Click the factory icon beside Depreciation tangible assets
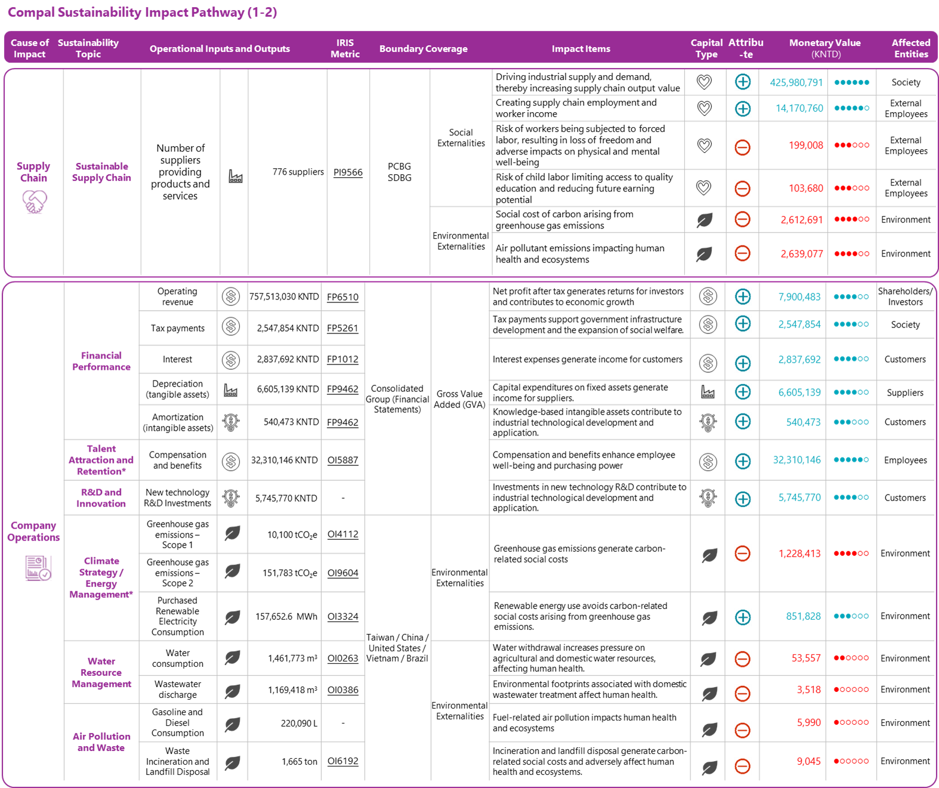 (x=231, y=391)
